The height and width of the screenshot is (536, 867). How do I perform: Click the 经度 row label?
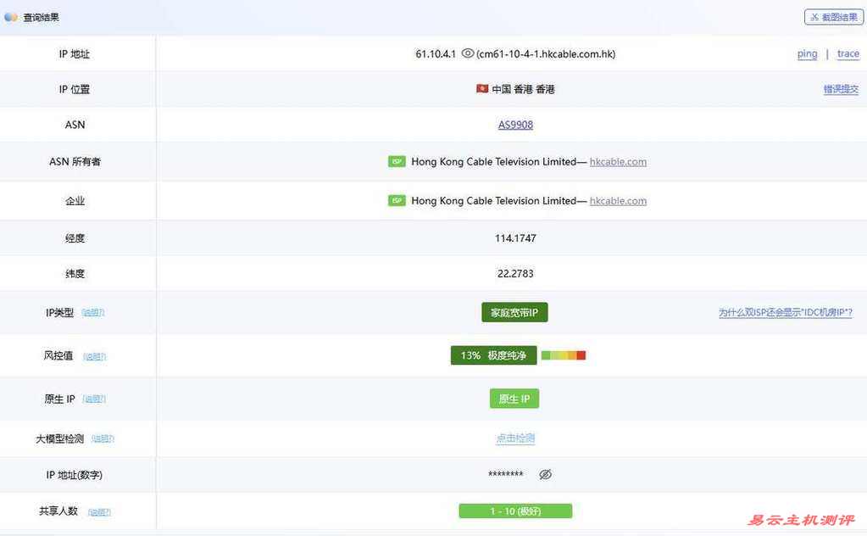click(75, 237)
